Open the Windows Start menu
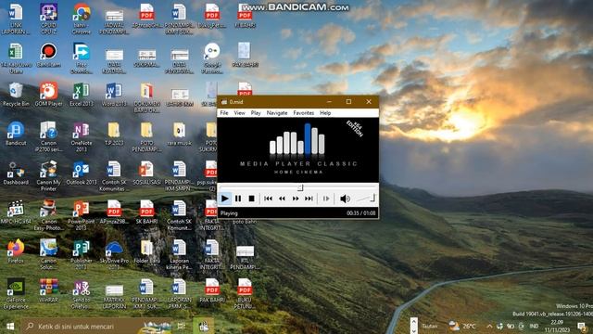The width and height of the screenshot is (593, 334). click(x=10, y=326)
